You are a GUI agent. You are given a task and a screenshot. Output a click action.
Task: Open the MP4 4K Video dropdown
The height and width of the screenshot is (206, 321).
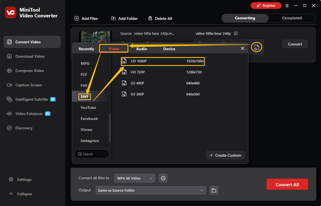click(x=134, y=178)
